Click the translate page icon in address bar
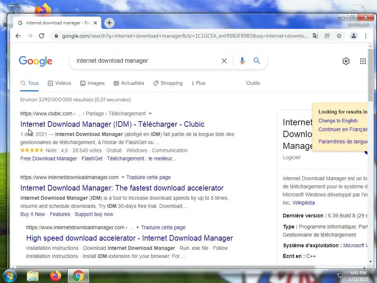This screenshot has height=283, width=377. 316,36
